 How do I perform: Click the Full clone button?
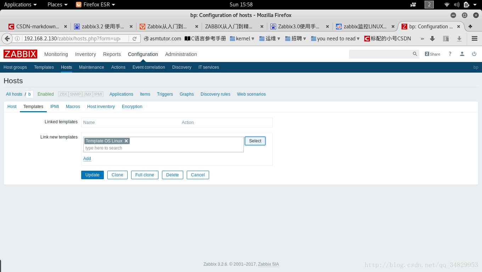(x=145, y=175)
